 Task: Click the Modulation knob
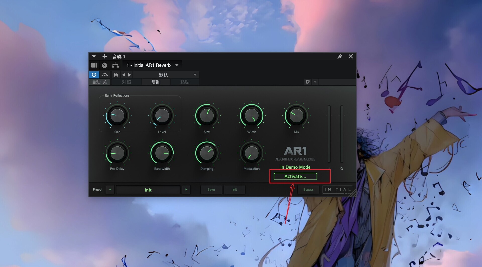pos(252,153)
